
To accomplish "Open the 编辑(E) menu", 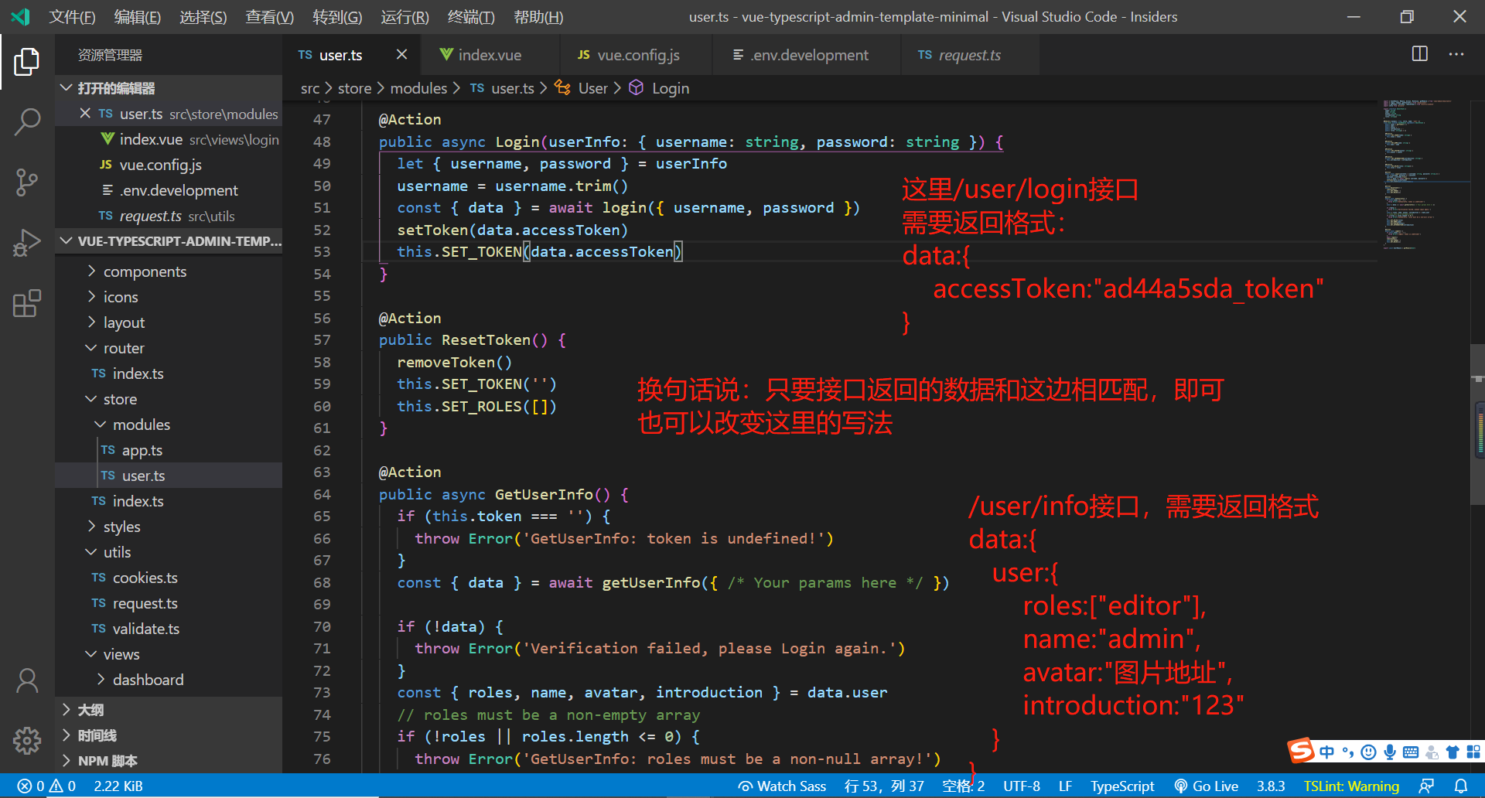I will [x=138, y=16].
